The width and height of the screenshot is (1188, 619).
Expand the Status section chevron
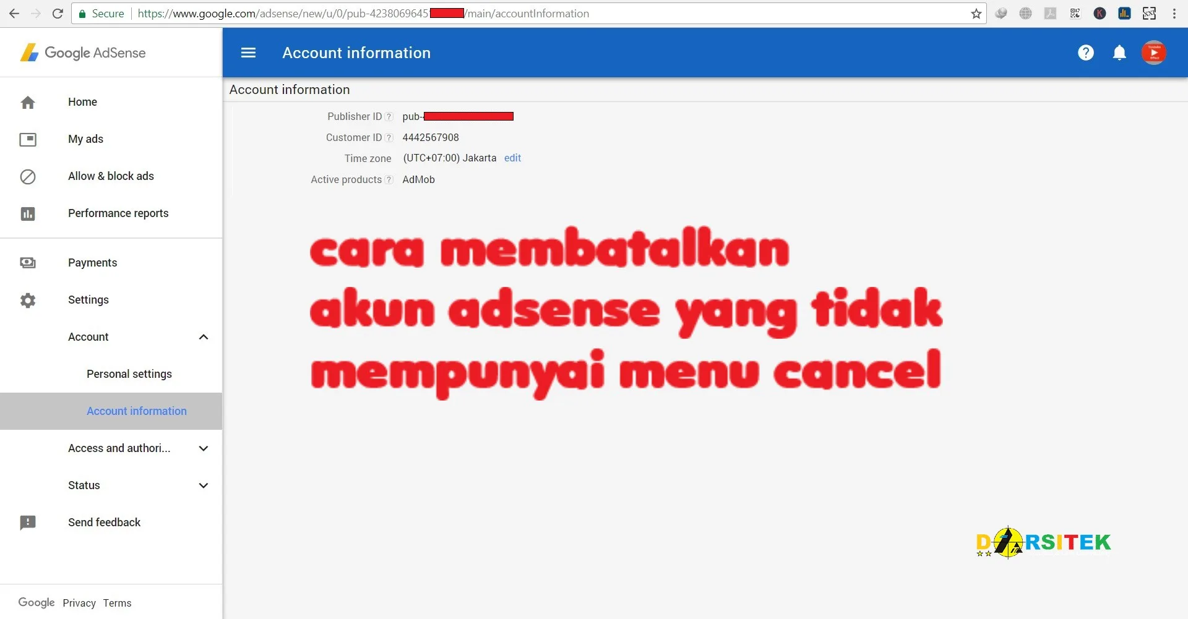pyautogui.click(x=203, y=485)
